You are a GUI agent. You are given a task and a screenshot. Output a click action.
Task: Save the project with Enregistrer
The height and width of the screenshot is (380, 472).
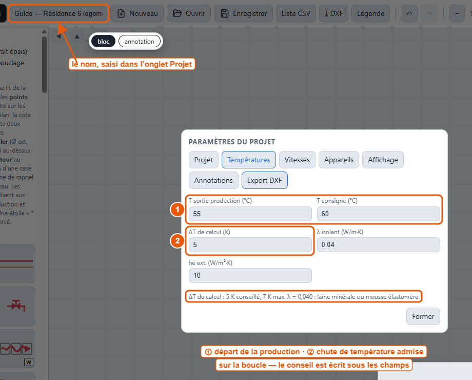[x=244, y=13]
